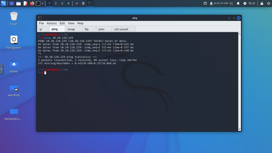The image size is (272, 153).
Task: Expand the terminal launcher dropdown arrow
Action: pos(43,3)
